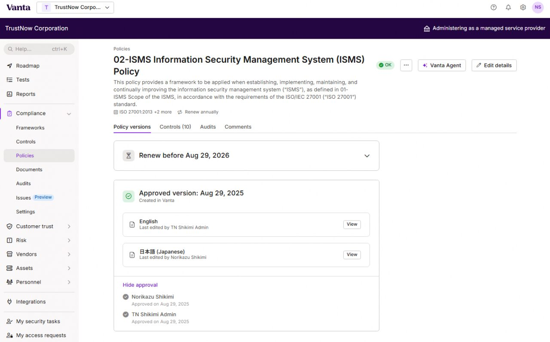
Task: Open the TrustNow Corporation organization dropdown
Action: coord(75,7)
